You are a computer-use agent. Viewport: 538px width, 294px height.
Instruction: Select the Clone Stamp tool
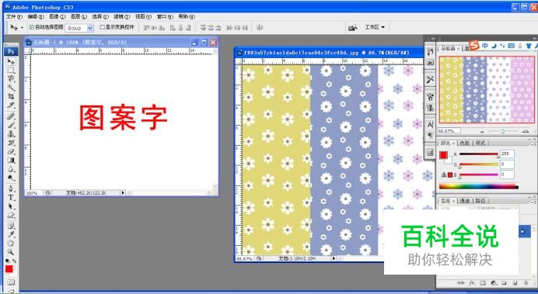(x=11, y=134)
